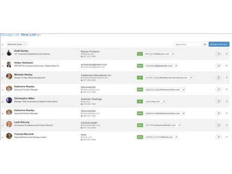Open the Selected Action dropdown arrow

click(26, 44)
